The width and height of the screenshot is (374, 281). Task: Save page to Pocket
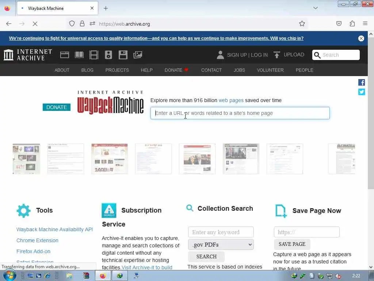point(339,24)
